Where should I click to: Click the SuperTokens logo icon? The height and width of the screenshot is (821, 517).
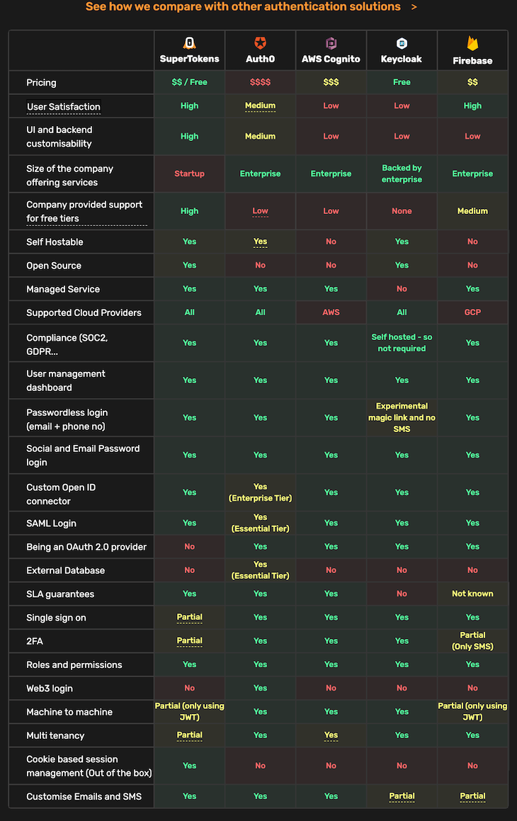(189, 43)
